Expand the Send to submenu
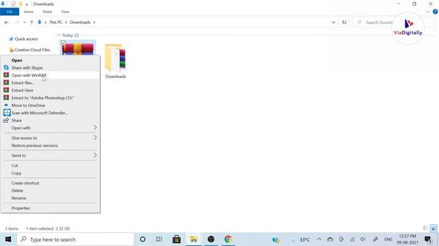 (x=50, y=156)
